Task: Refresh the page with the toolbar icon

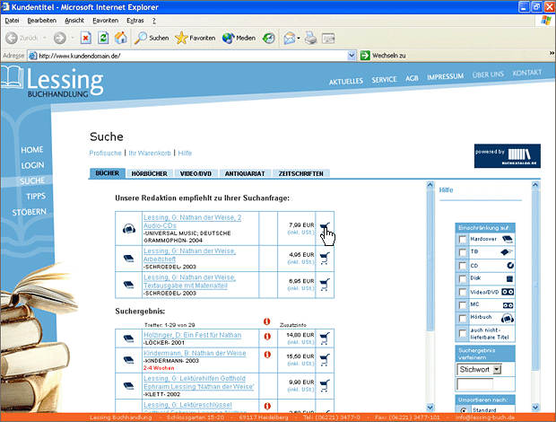Action: pos(103,38)
